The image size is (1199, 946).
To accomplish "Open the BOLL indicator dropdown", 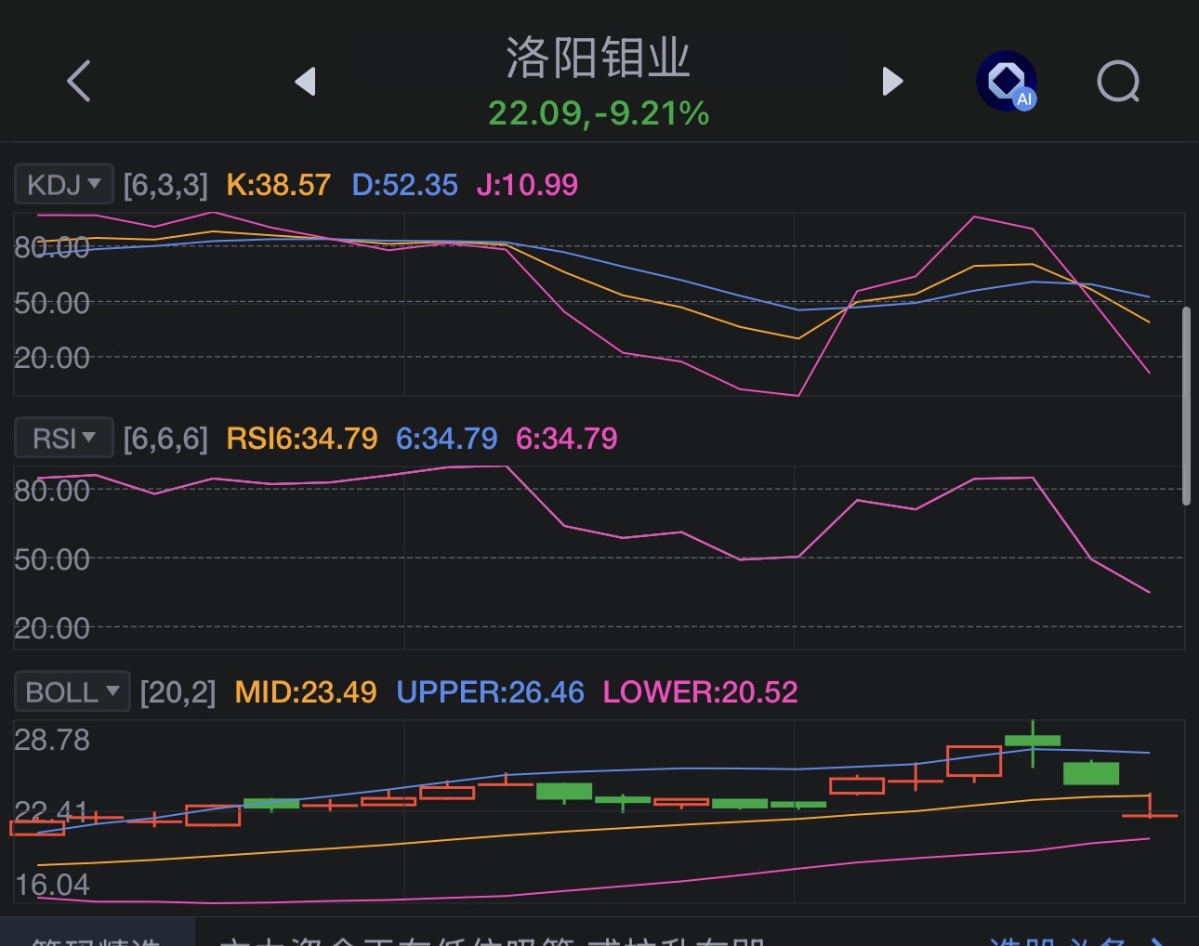I will [72, 691].
